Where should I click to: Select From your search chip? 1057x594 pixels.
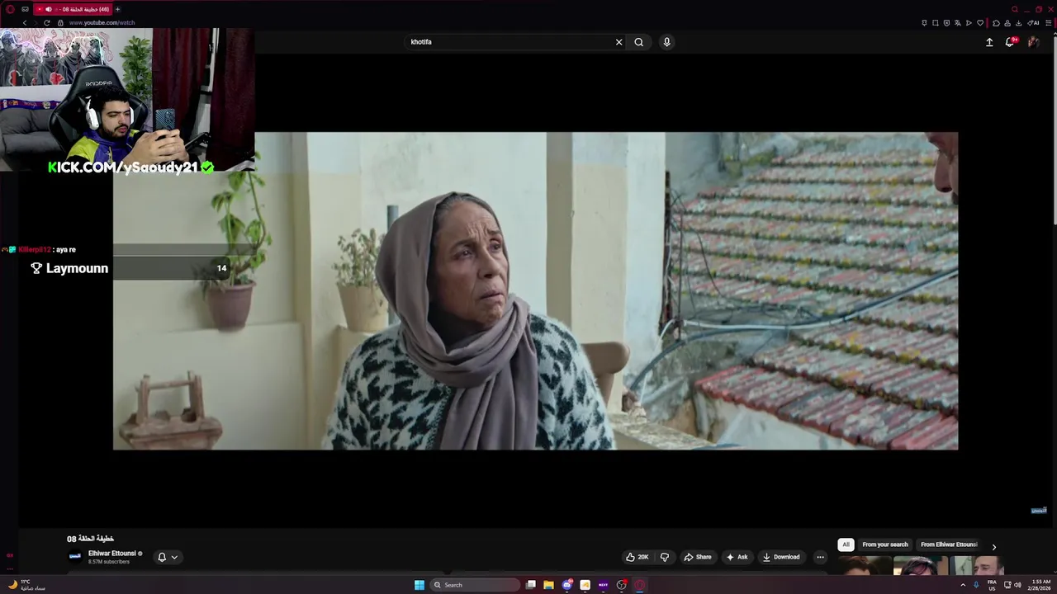[x=884, y=544]
